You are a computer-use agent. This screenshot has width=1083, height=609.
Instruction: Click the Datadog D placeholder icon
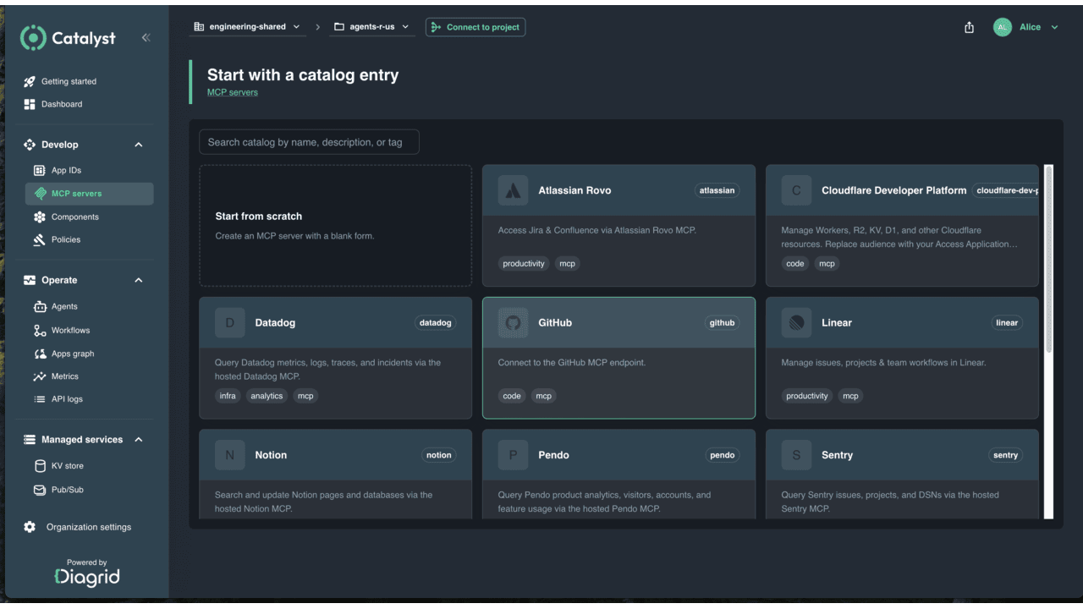[229, 322]
